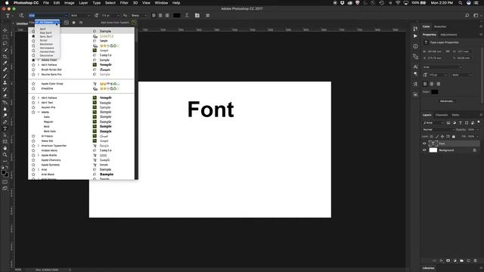484x272 pixels.
Task: Expand the Adobe Clean font family
Action: tap(39, 60)
